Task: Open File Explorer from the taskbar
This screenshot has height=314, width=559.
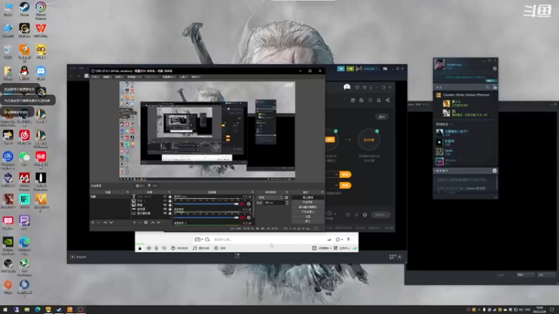Action: tap(27, 310)
